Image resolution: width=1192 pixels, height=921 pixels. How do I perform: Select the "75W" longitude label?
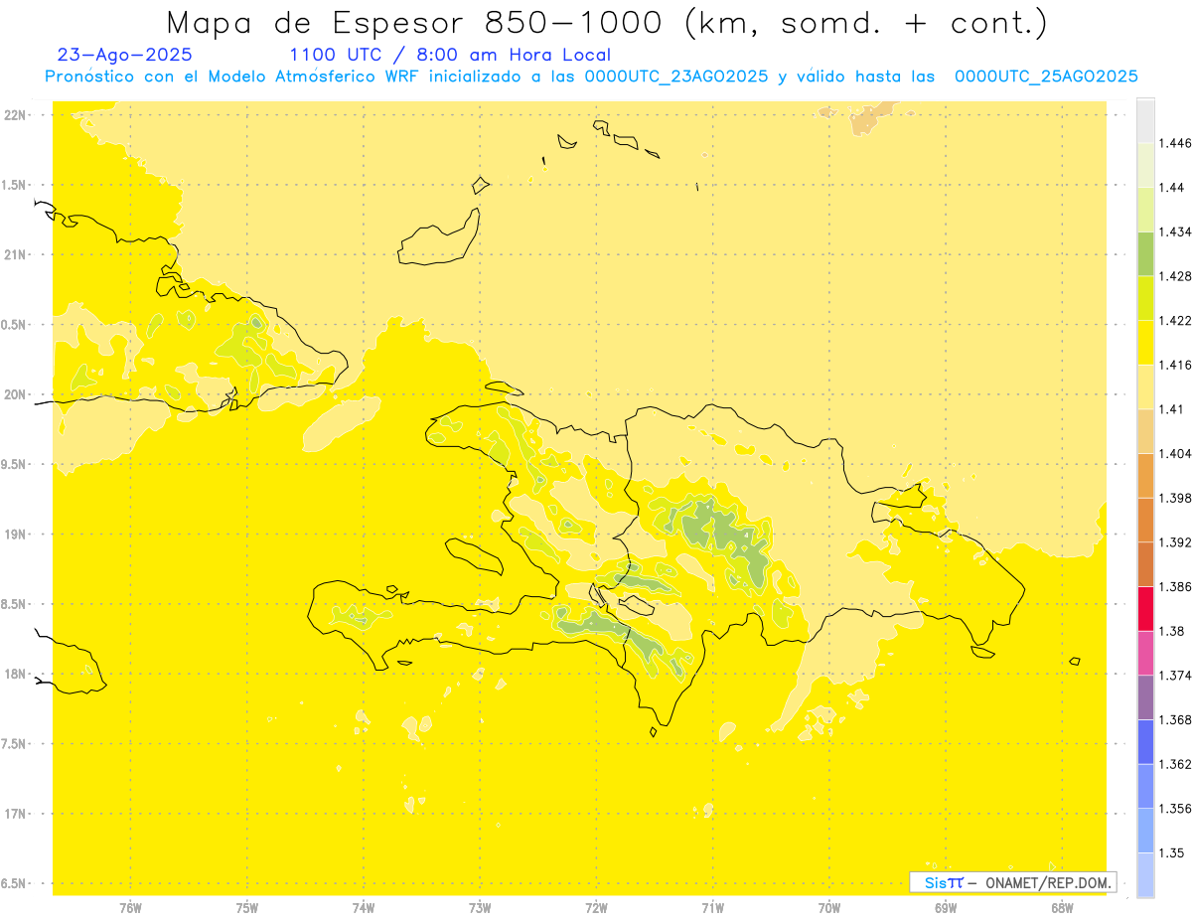247,908
